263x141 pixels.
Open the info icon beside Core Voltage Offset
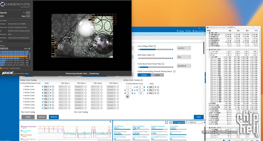pyautogui.click(x=155, y=46)
